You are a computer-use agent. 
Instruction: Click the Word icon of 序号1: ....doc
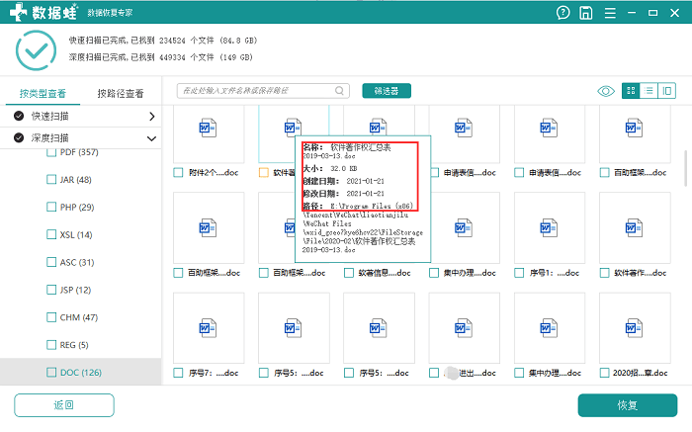click(549, 228)
